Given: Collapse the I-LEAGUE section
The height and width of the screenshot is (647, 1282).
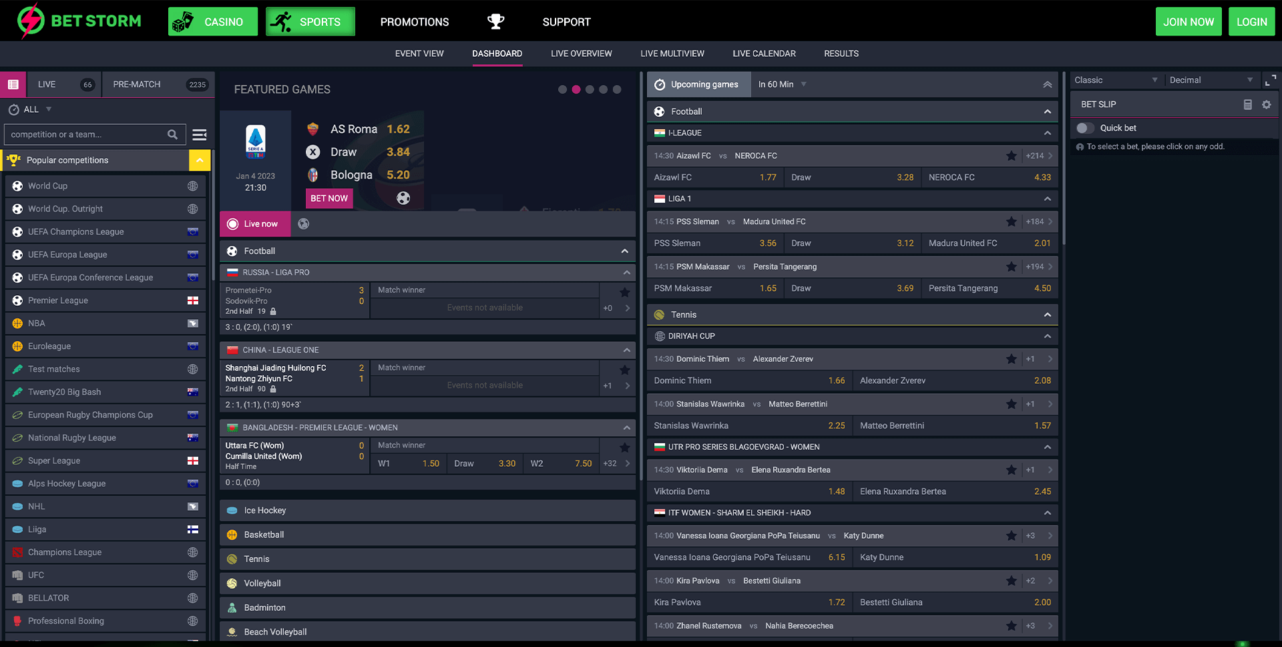Looking at the screenshot, I should (1047, 133).
